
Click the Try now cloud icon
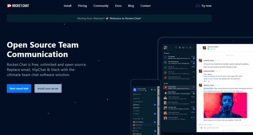click(197, 6)
